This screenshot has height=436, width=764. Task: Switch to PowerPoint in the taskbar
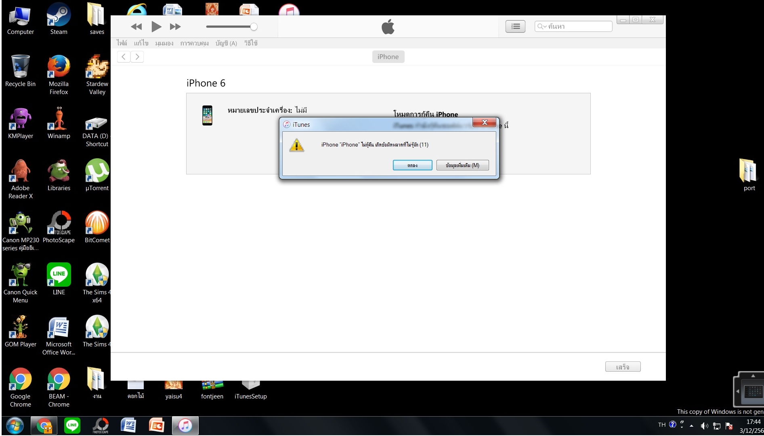click(x=156, y=426)
